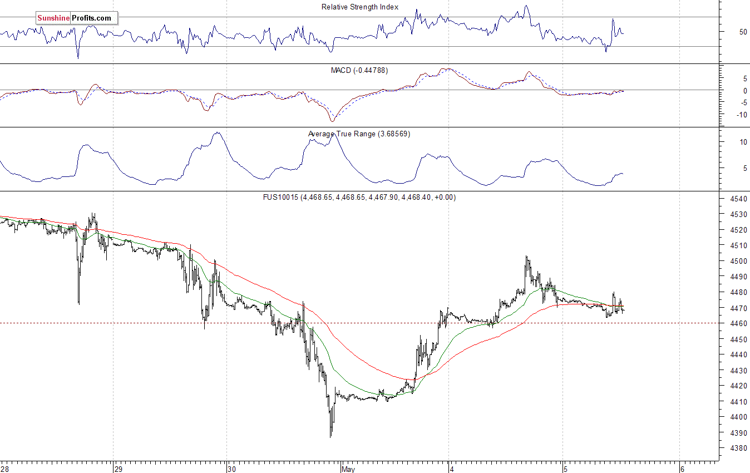Click the 4380 price axis label
Screen dimensions: 750x473
[739, 449]
